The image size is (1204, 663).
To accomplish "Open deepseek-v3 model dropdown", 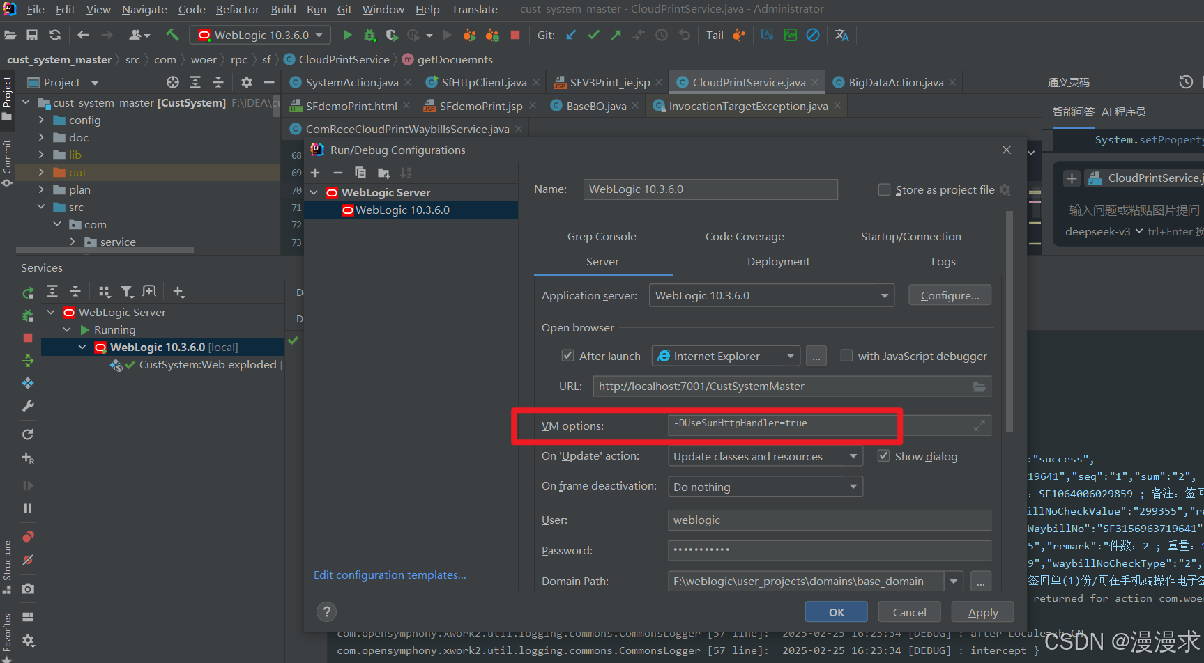I will click(1104, 231).
